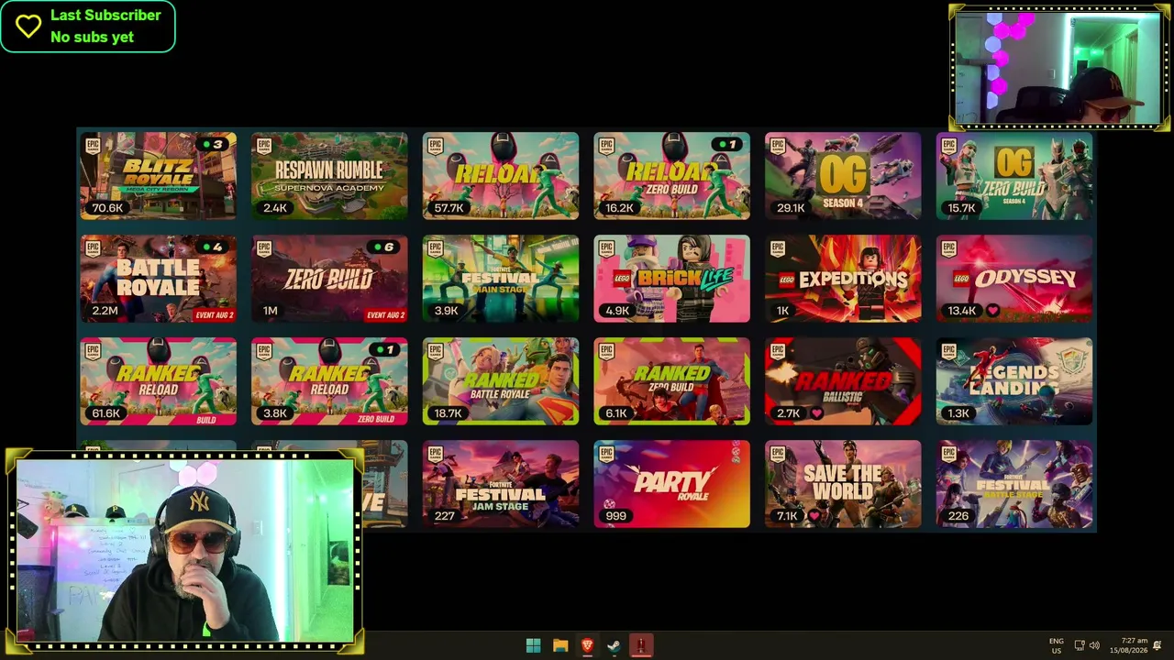Choose the Reload Zero Build tile
The height and width of the screenshot is (660, 1174).
click(x=671, y=176)
